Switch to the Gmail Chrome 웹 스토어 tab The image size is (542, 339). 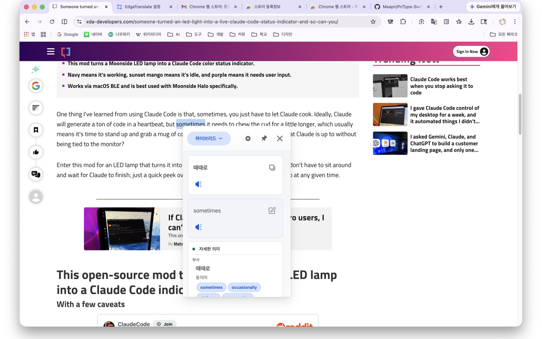point(209,7)
